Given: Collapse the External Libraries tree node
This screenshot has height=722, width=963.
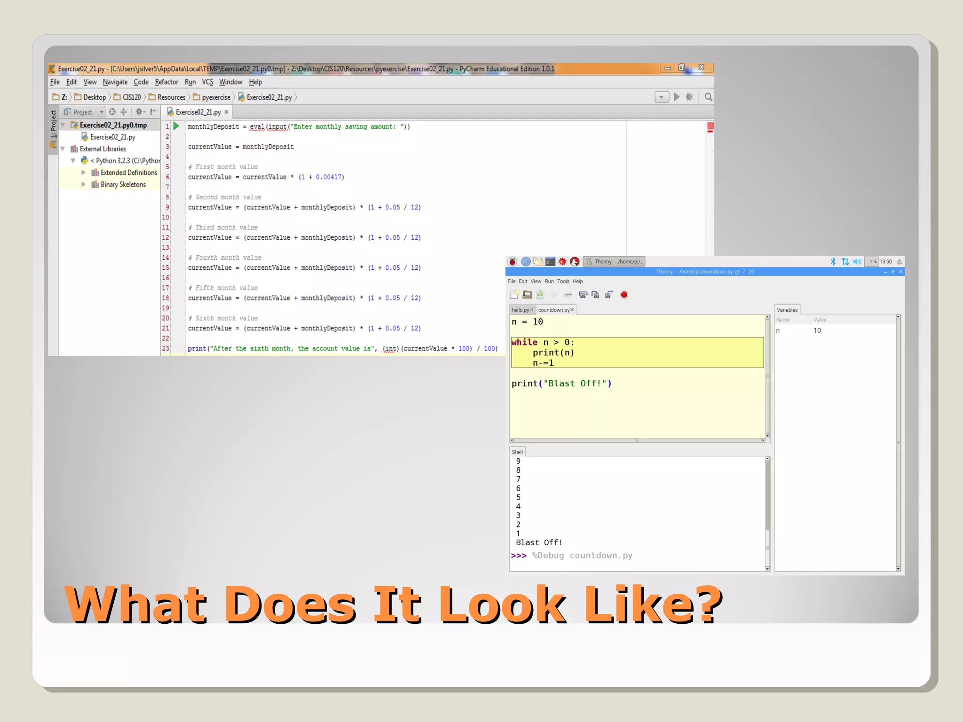Looking at the screenshot, I should click(x=63, y=149).
